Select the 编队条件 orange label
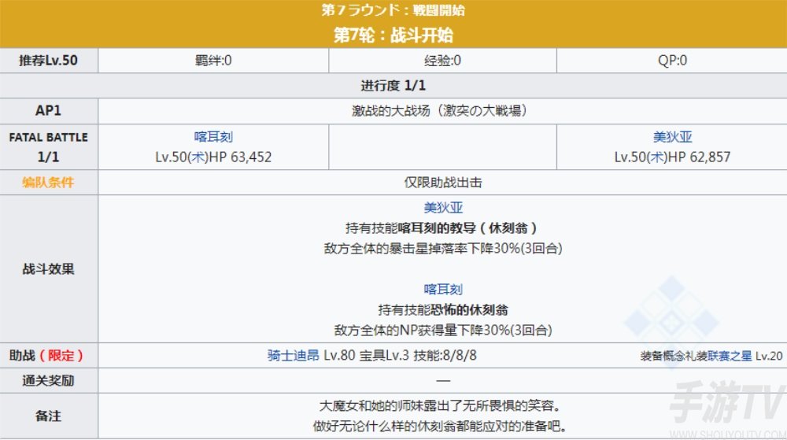Image resolution: width=787 pixels, height=440 pixels. coord(48,182)
